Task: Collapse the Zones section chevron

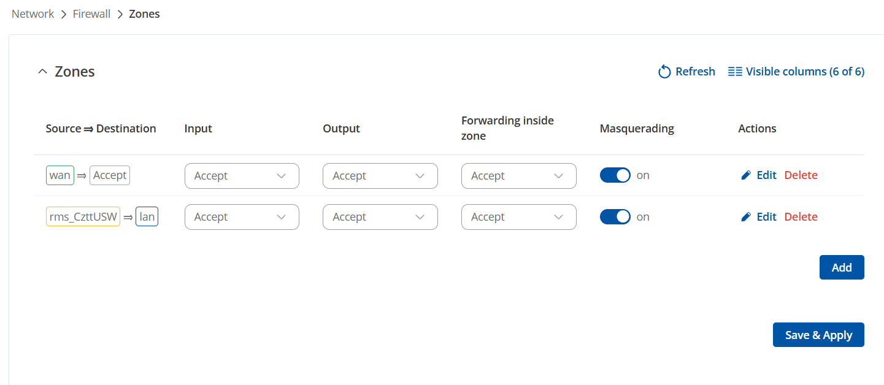Action: [42, 72]
